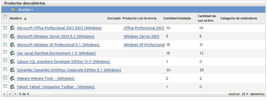Click the Nombre sort arrow icon
The image size is (267, 101).
point(25,19)
